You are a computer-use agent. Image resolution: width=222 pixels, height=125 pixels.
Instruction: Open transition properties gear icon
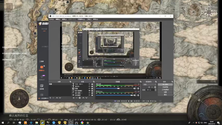155,87
